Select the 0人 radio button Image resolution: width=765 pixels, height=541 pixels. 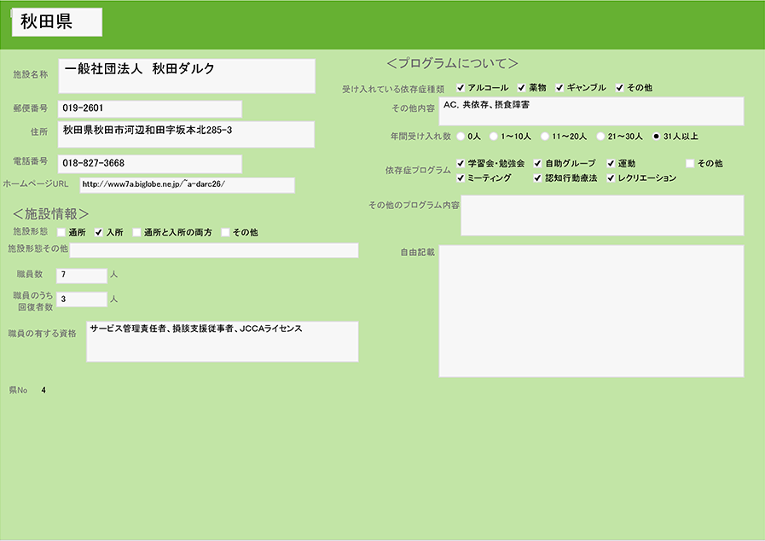coord(461,136)
